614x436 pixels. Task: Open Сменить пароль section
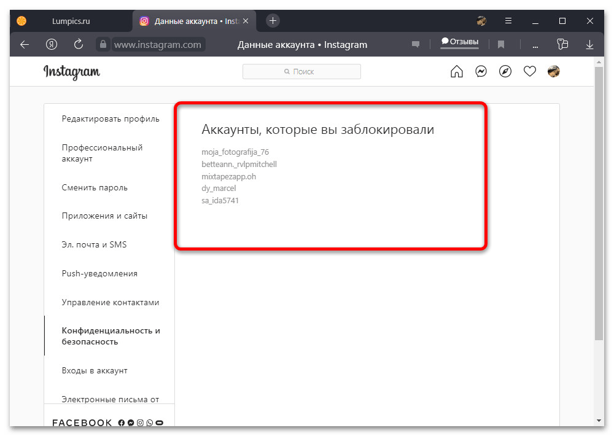tap(95, 188)
